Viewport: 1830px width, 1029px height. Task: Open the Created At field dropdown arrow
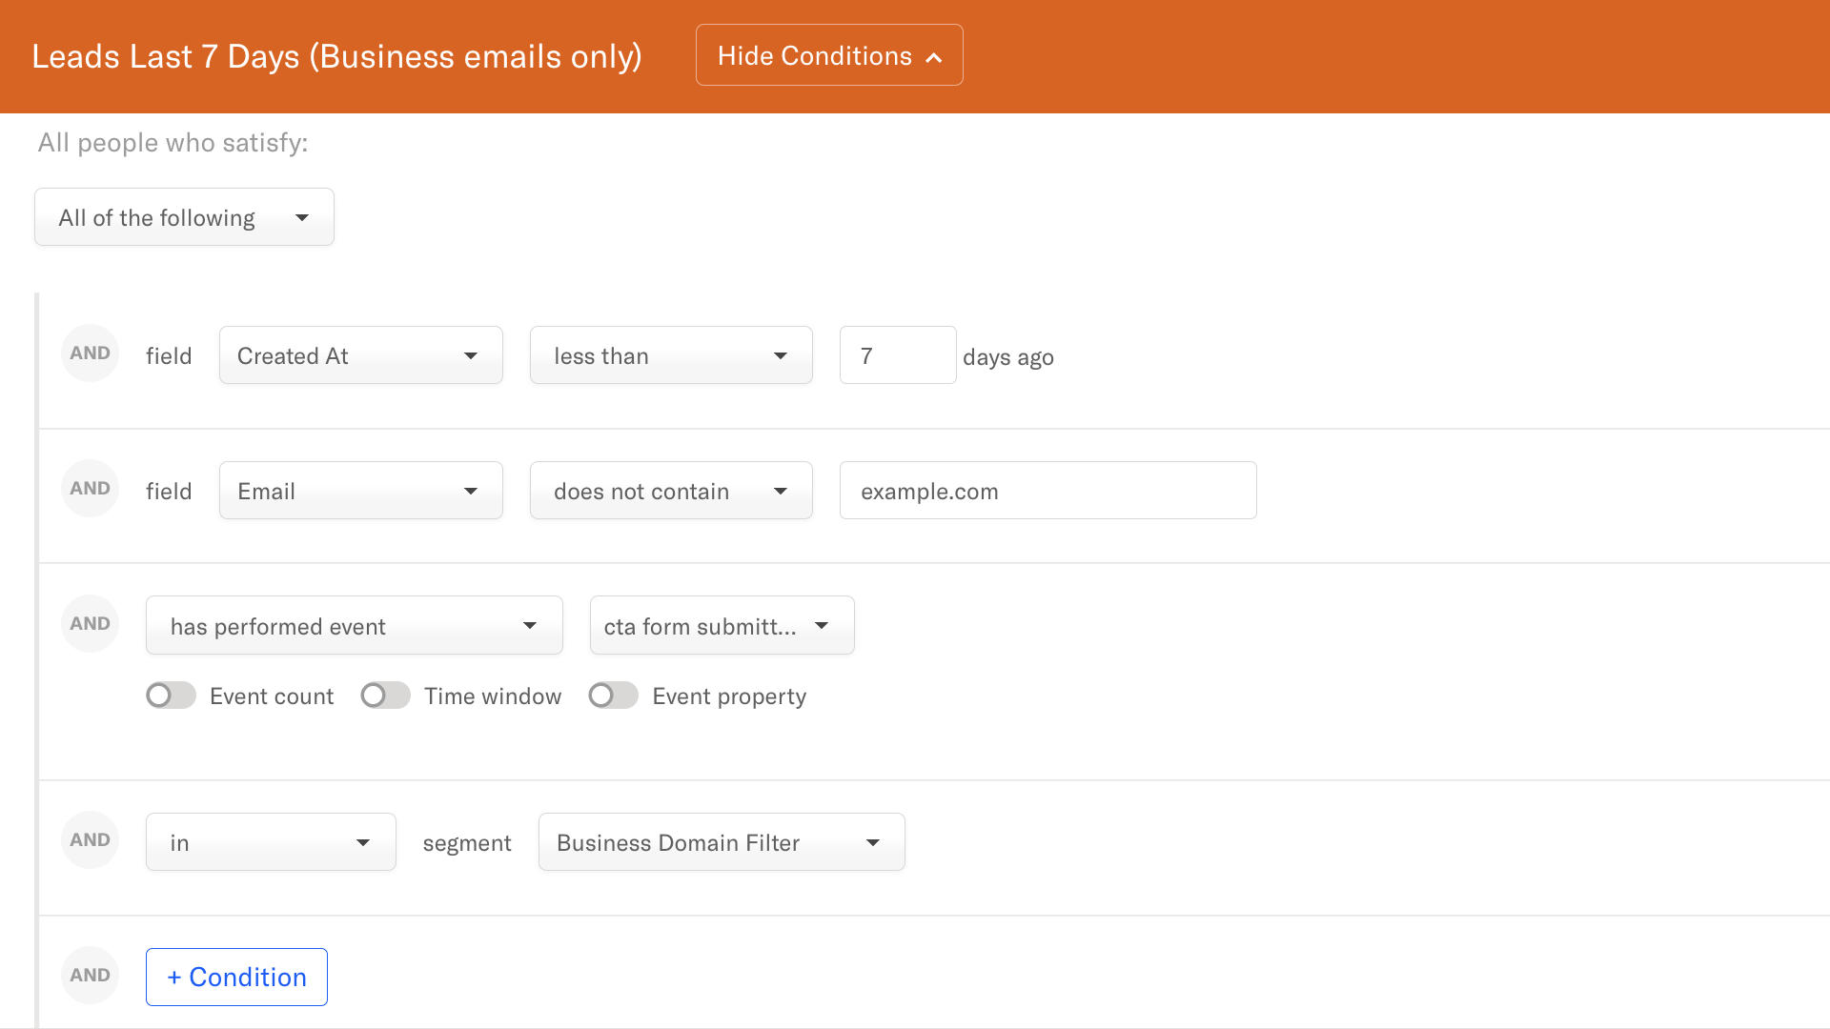coord(470,355)
